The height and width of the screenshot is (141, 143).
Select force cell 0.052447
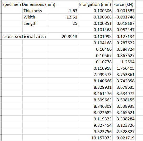pyautogui.click(x=124, y=30)
